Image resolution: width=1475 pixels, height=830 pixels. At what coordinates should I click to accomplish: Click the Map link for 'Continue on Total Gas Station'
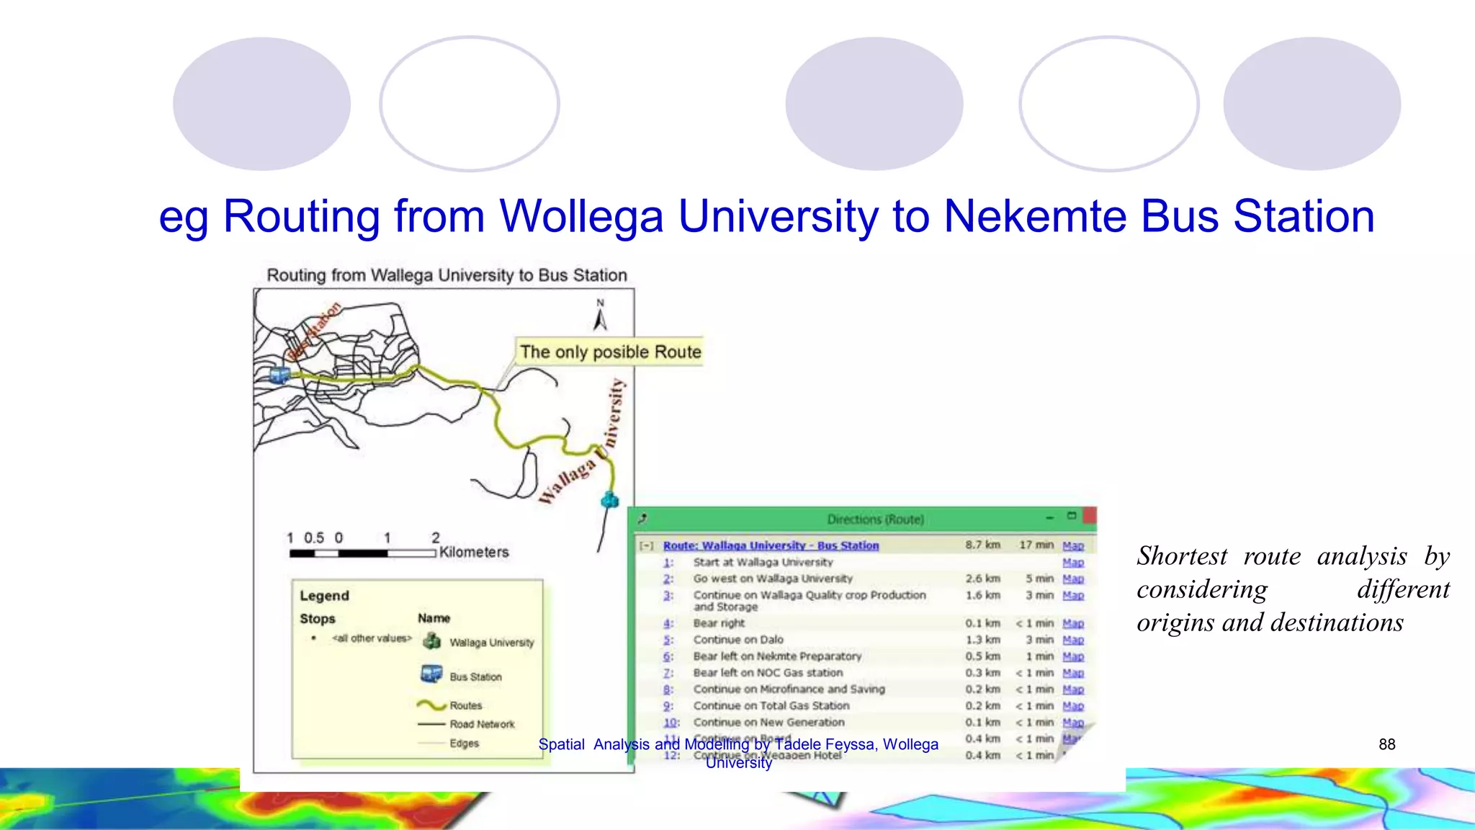(x=1073, y=707)
